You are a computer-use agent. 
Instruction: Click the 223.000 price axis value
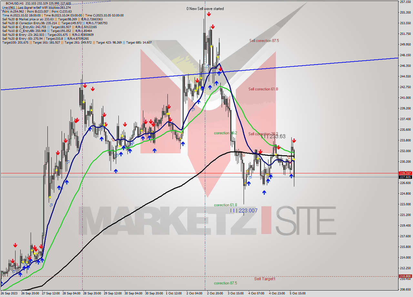405,204
